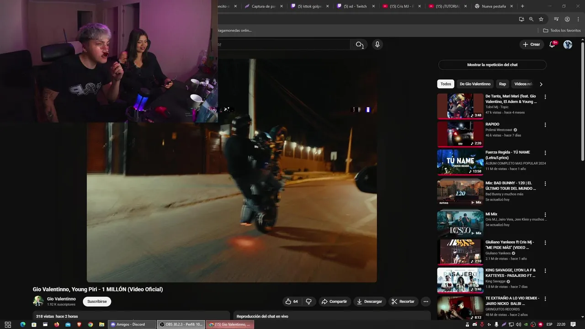
Task: Open the Gio Valentinno channel avatar
Action: [38, 301]
